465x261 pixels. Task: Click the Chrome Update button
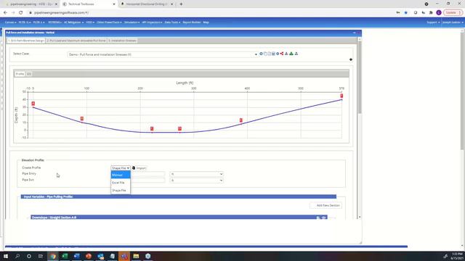[453, 13]
